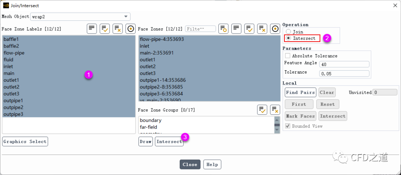Select all Face Zone Labels via checkmark icon
Screen dimensions: 401x175
point(105,29)
